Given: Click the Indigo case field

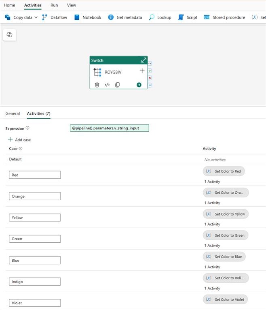Looking at the screenshot, I should (x=35, y=282).
